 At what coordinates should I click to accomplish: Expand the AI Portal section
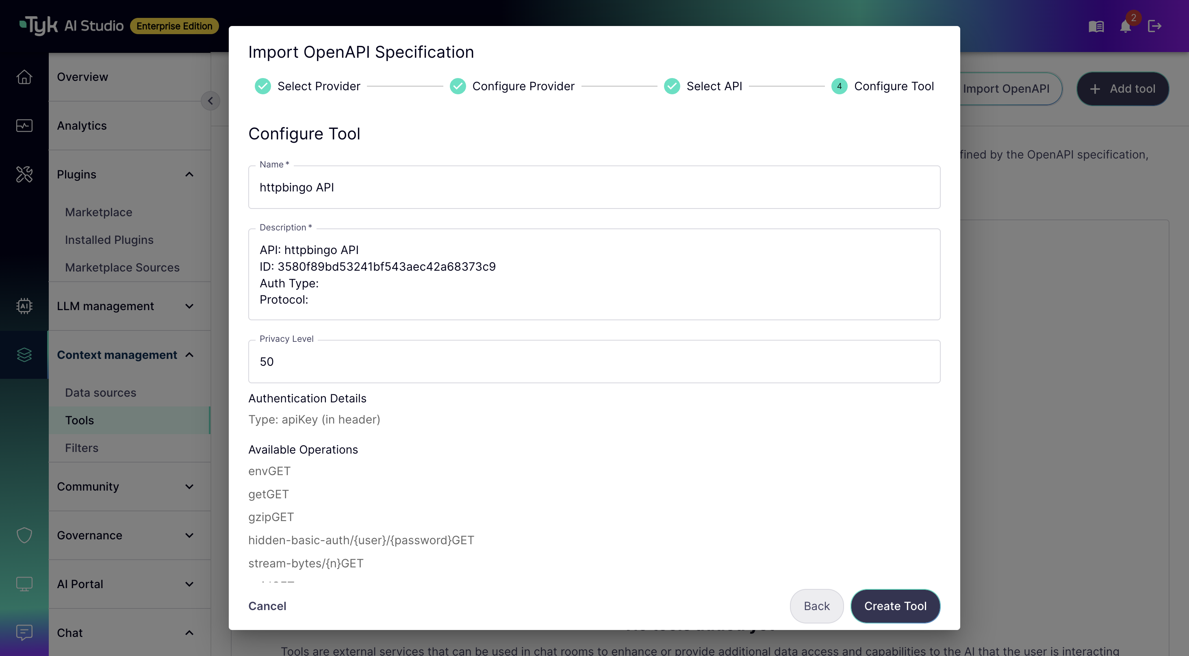tap(189, 584)
